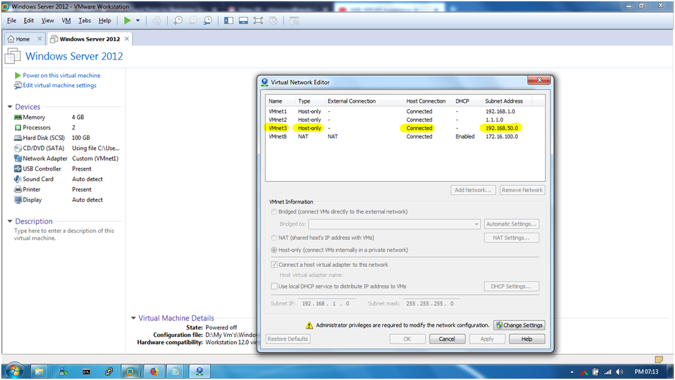Select the Processors device row
675x380 pixels.
pyautogui.click(x=67, y=128)
